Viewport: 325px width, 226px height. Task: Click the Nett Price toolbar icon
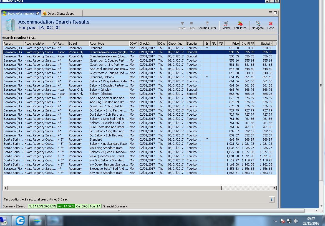[x=240, y=26]
